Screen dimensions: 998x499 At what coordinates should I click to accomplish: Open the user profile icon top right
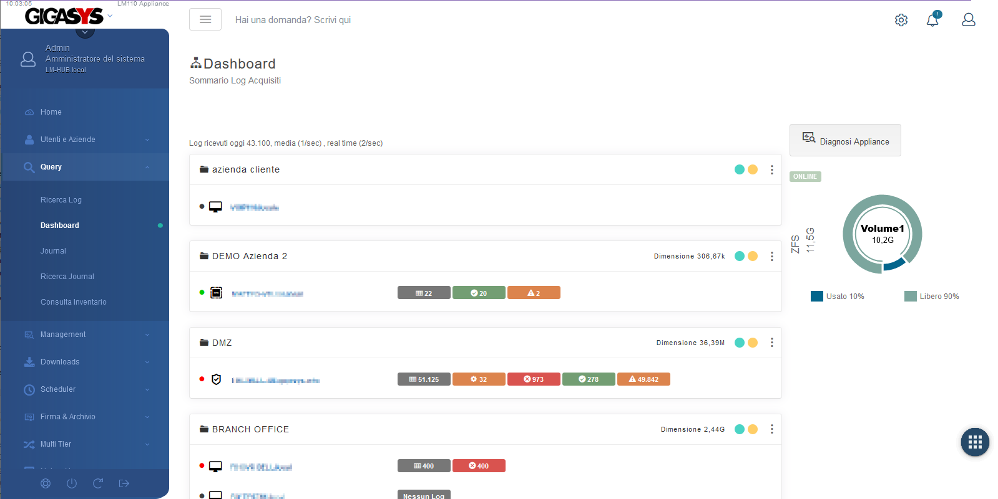point(969,20)
